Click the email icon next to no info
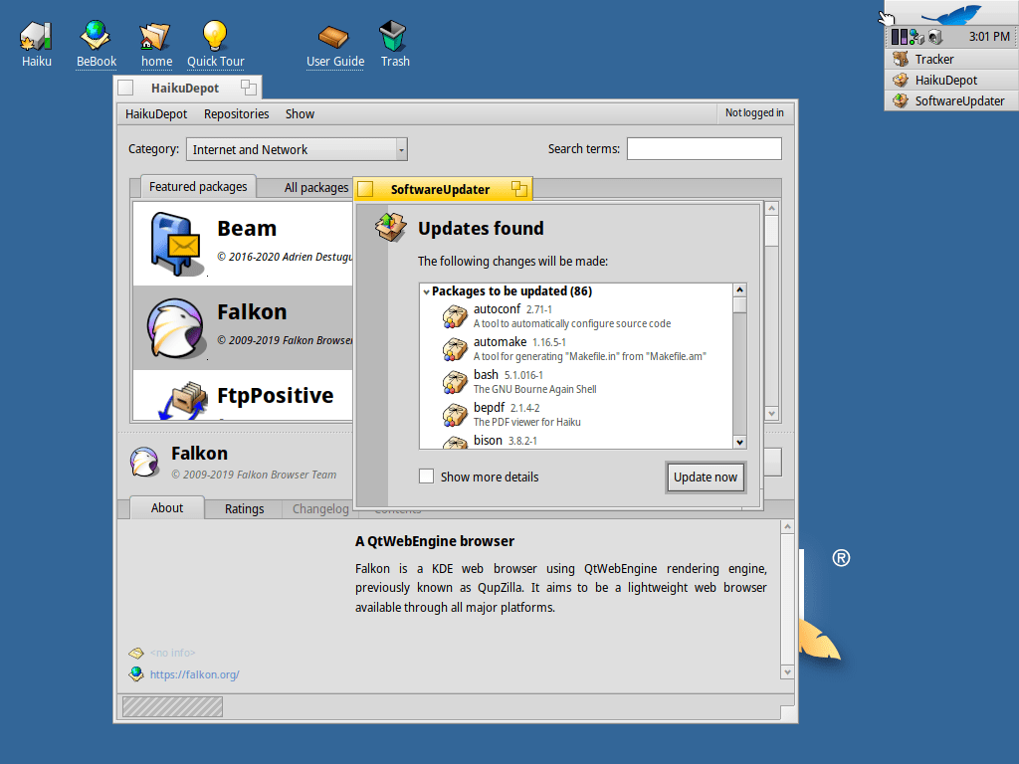This screenshot has width=1019, height=764. 135,653
